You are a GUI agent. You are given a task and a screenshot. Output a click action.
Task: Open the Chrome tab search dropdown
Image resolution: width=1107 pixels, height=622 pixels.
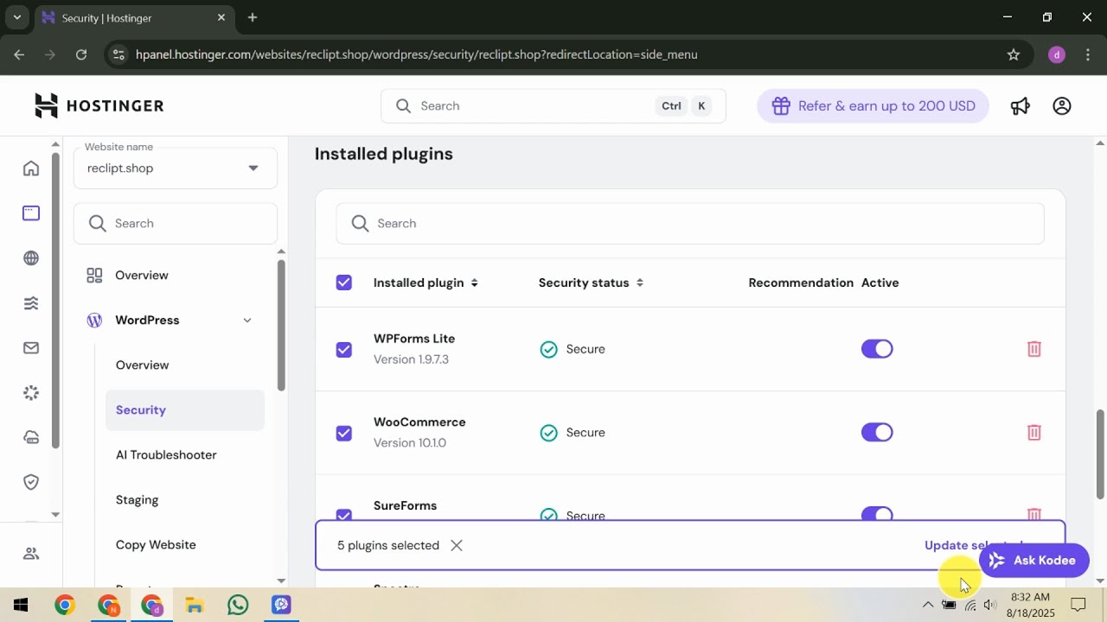(x=16, y=17)
